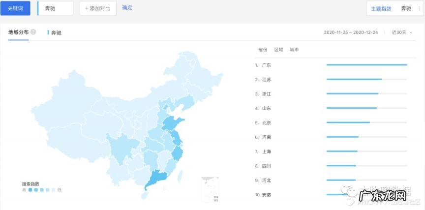Click the 浙江 row in ranking
Image resolution: width=425 pixels, height=210 pixels.
331,94
